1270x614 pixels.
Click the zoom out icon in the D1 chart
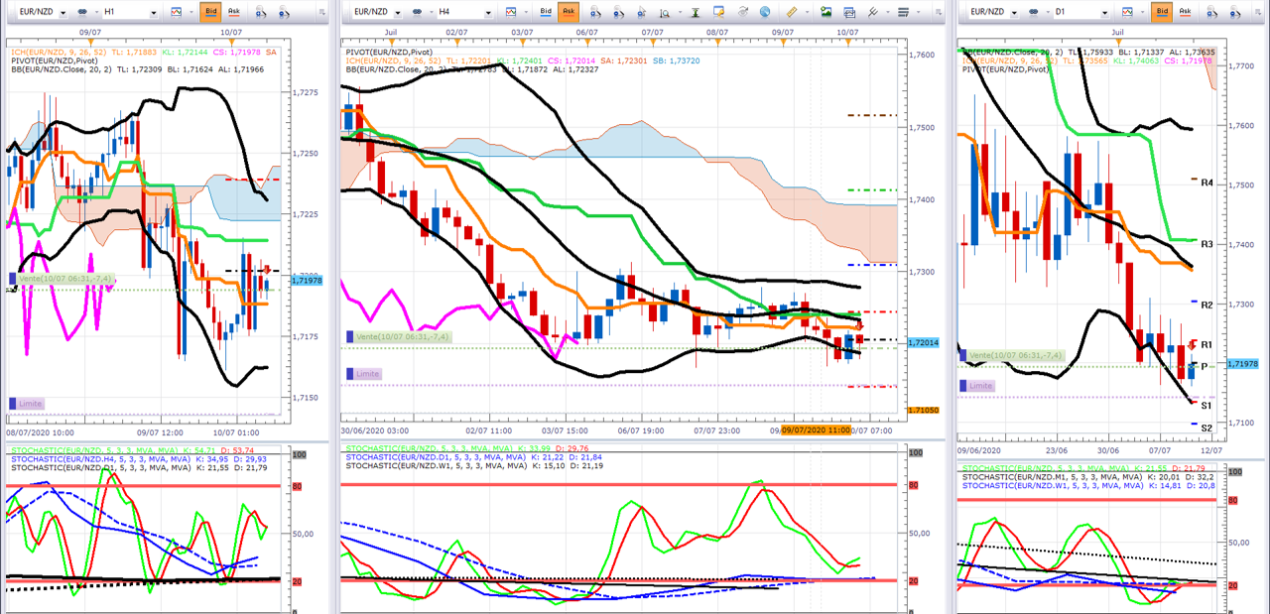click(x=1235, y=12)
